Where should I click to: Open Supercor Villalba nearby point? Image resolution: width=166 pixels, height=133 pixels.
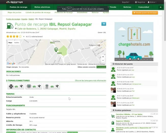coord(123,121)
